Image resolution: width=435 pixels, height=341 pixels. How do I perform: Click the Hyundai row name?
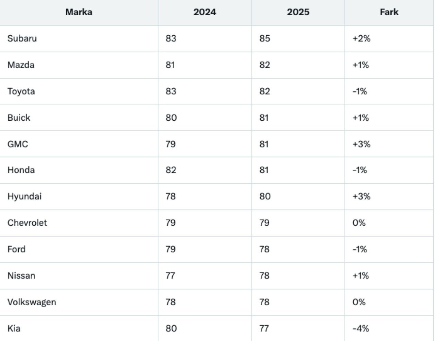pos(24,197)
